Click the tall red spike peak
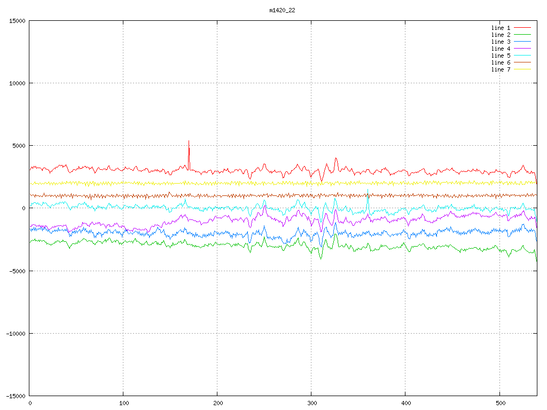 tap(189, 141)
